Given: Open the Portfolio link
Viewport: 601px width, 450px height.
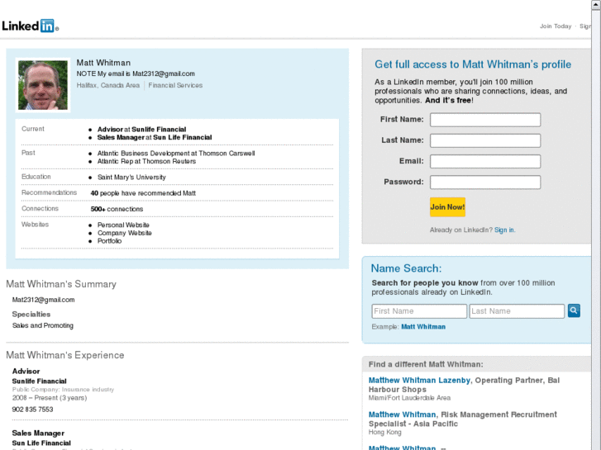Looking at the screenshot, I should (110, 241).
